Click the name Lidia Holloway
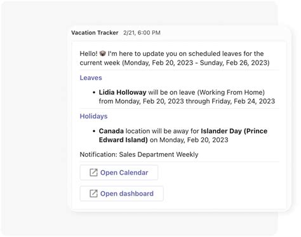The width and height of the screenshot is (301, 237). pyautogui.click(x=123, y=92)
